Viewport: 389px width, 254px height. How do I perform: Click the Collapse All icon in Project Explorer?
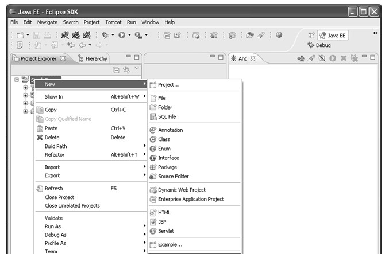116,71
